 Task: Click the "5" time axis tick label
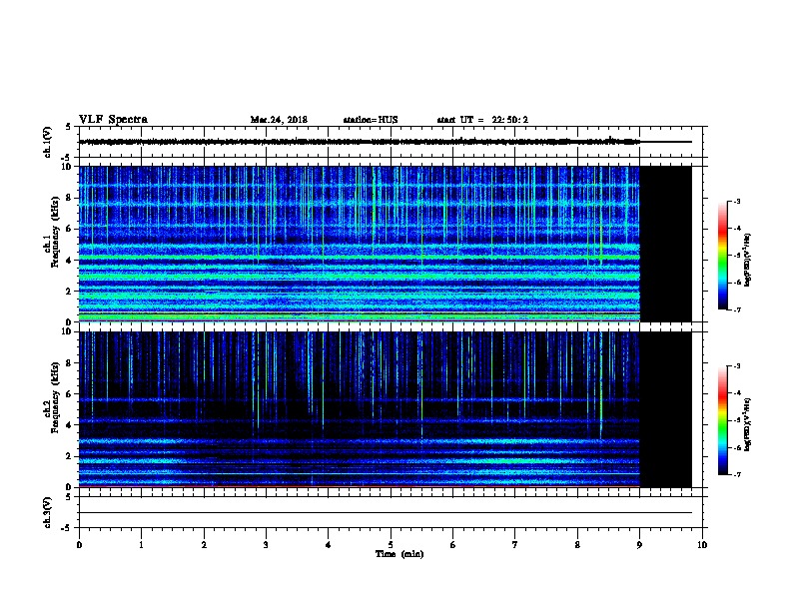pyautogui.click(x=391, y=545)
